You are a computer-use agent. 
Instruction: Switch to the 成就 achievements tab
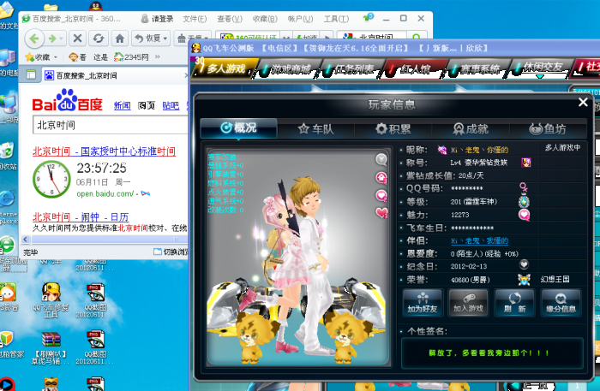coord(471,129)
